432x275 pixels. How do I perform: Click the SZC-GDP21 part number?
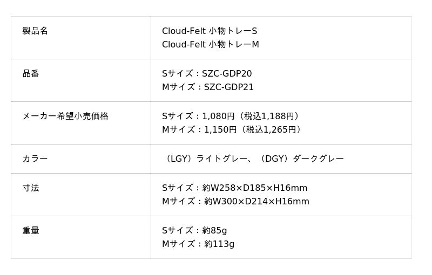coord(229,87)
